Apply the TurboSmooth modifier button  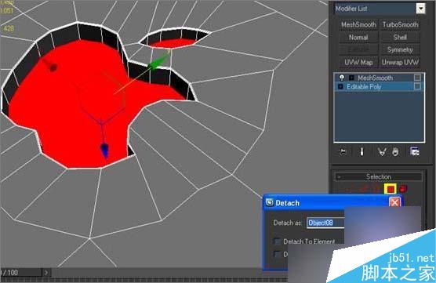point(400,25)
